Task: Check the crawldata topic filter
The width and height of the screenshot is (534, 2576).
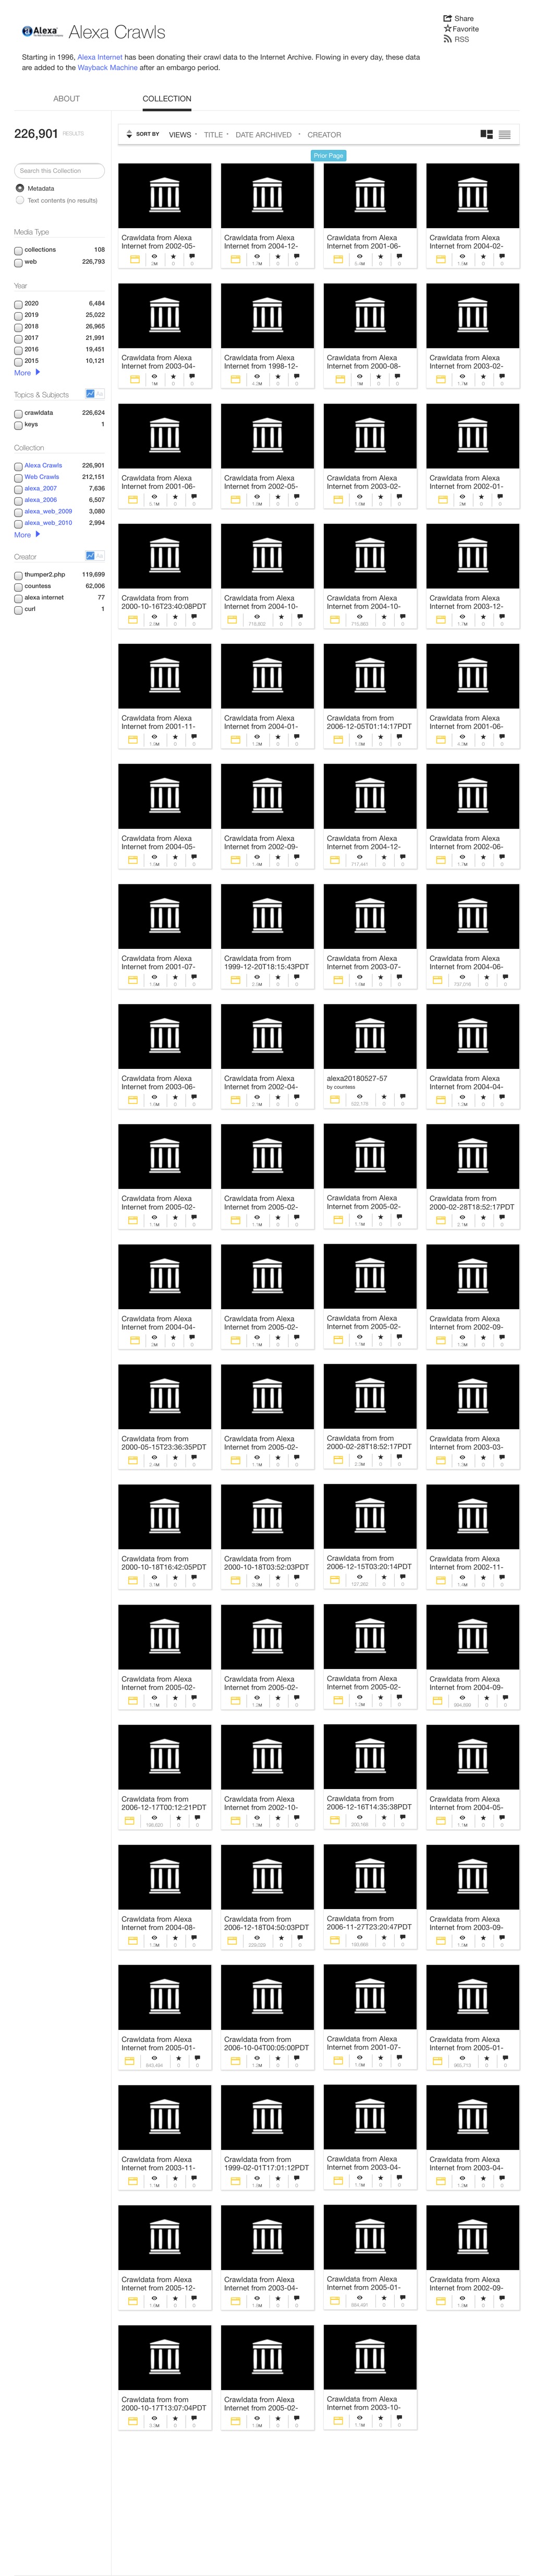Action: [18, 413]
